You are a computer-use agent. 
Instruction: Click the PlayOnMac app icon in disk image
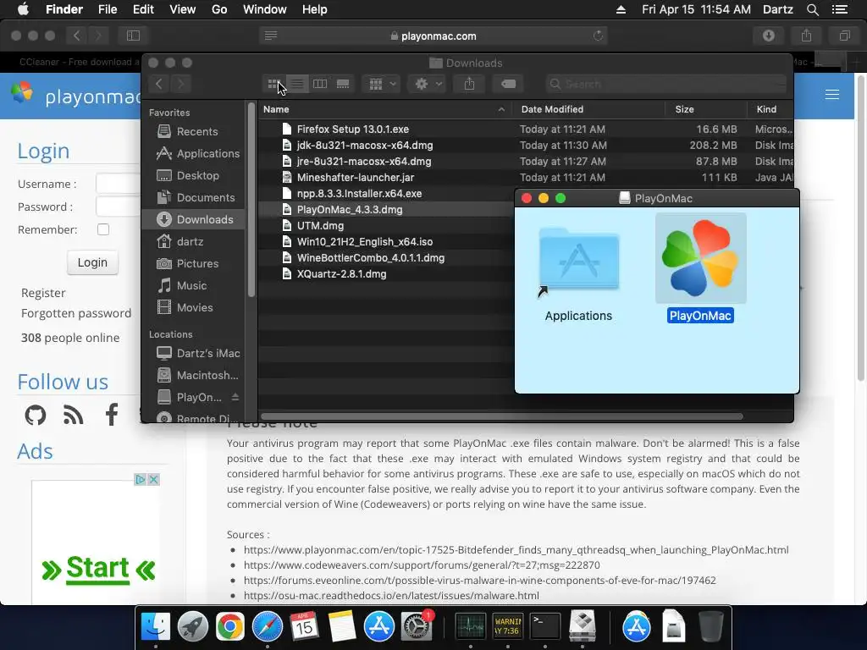pyautogui.click(x=700, y=258)
